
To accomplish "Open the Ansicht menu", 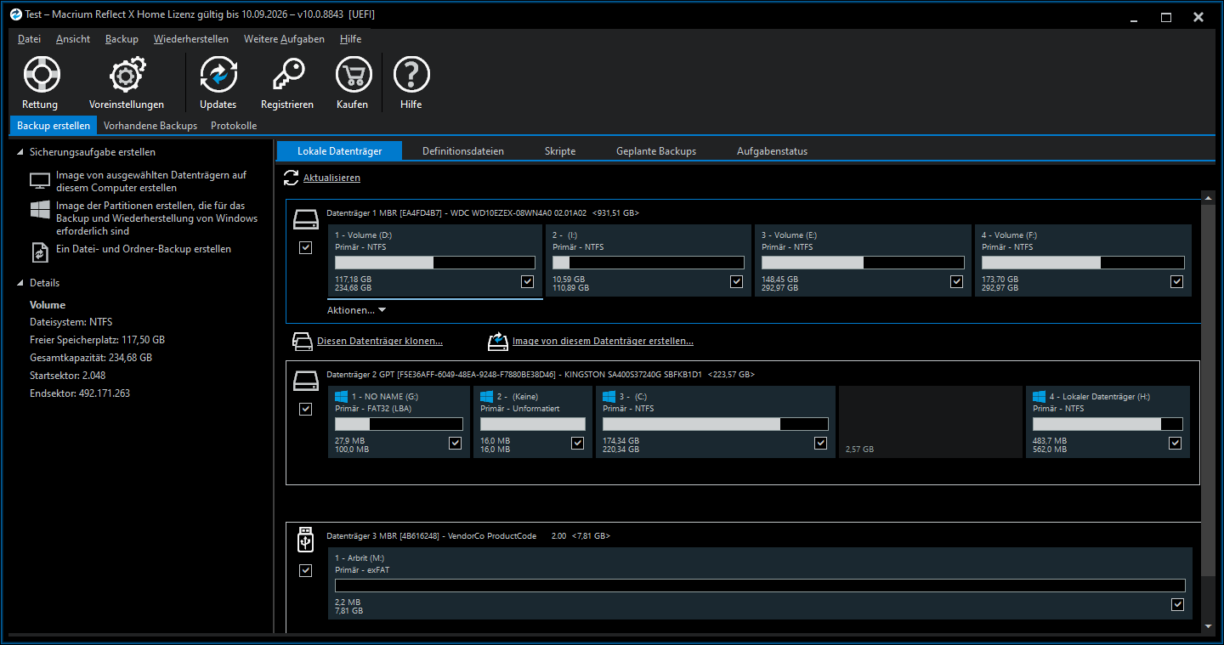I will [x=73, y=39].
